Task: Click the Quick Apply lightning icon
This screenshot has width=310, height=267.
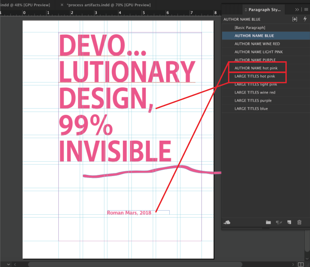Action: [305, 19]
